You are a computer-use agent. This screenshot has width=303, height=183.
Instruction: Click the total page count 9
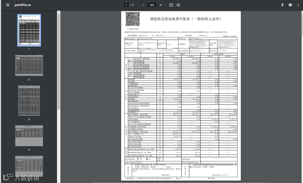coord(133,5)
